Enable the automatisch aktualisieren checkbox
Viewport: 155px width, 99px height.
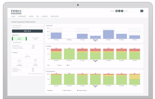coord(29,74)
